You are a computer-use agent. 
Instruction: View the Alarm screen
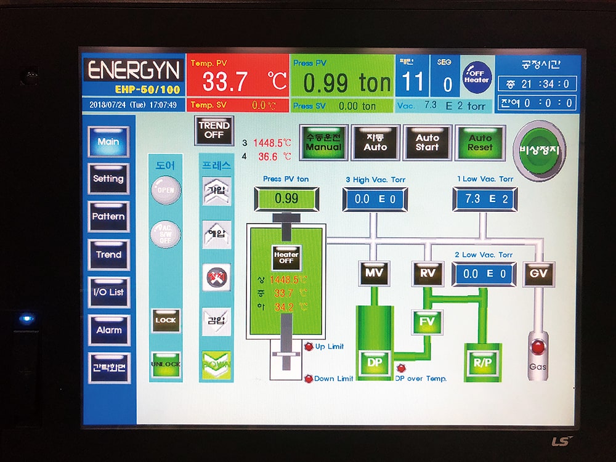(x=108, y=330)
